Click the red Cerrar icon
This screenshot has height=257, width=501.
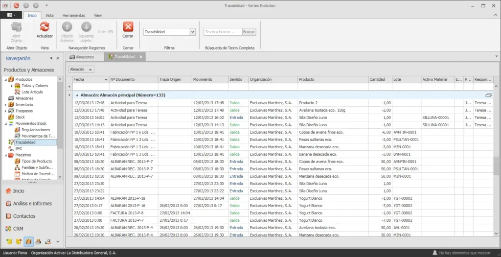point(128,27)
